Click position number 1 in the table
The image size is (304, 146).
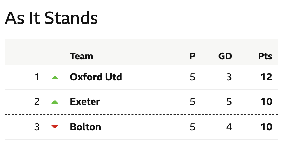(37, 77)
